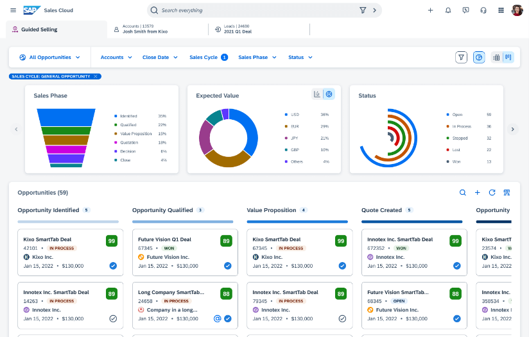Click Kixo Inc. logo on deal 67345
Viewport: 529px width, 337px height.
pos(256,257)
